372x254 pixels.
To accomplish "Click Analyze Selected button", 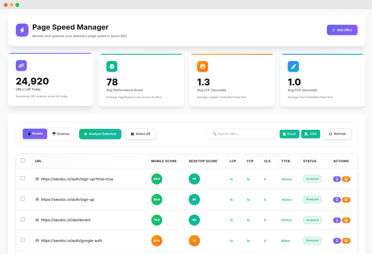I will point(100,134).
